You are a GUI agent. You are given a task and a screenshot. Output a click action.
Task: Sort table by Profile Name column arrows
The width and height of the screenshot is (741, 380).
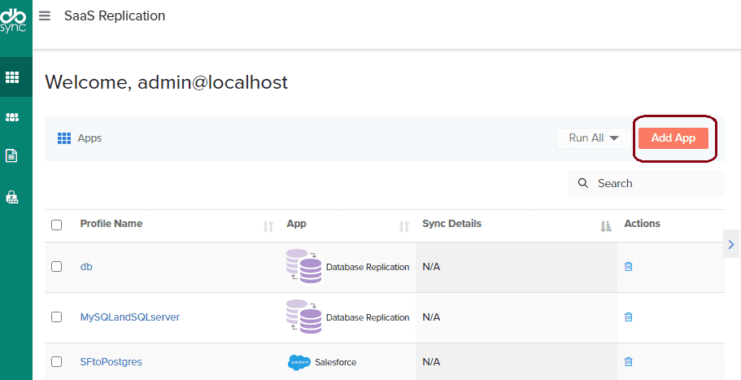268,227
